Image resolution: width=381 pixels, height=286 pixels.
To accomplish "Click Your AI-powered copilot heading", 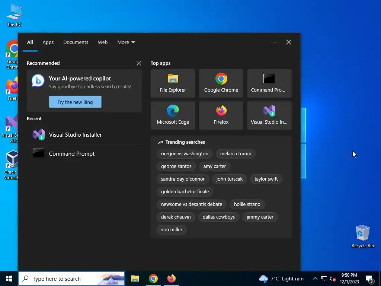I will click(x=80, y=79).
